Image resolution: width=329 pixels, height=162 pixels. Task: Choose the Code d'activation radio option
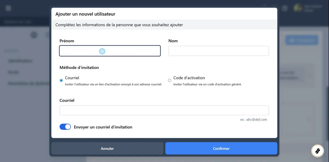coord(169,80)
